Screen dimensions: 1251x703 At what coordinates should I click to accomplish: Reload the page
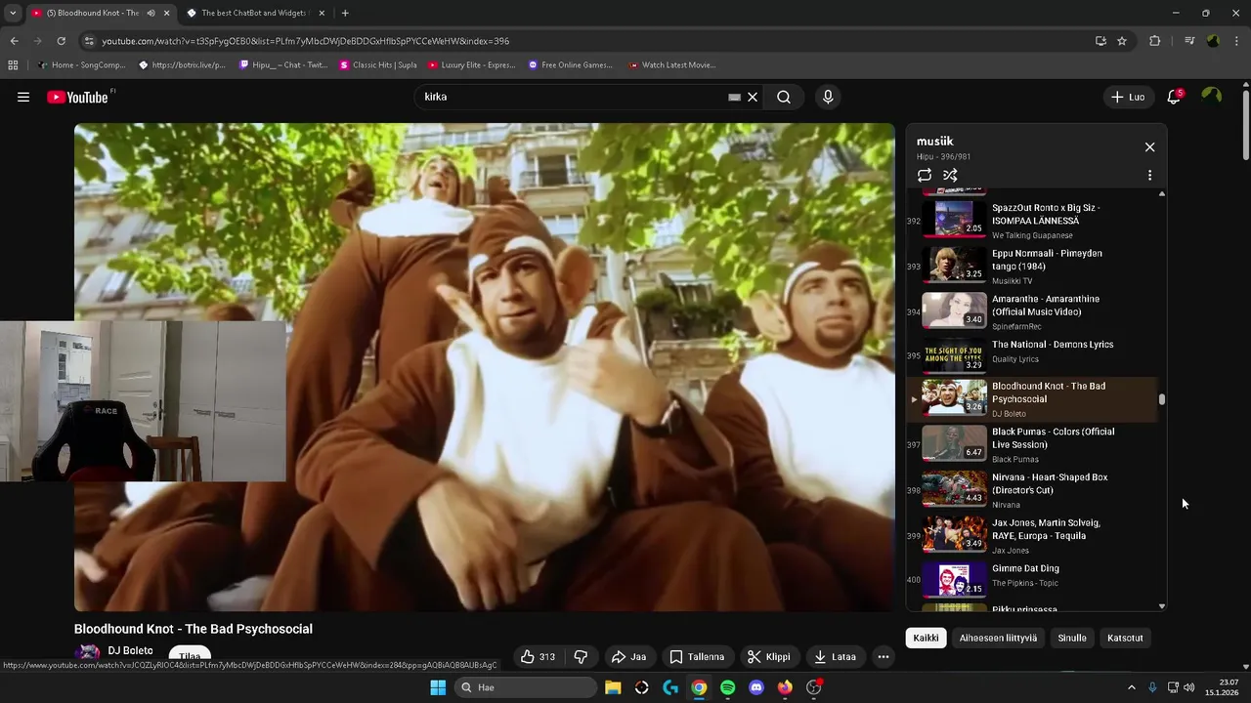61,41
